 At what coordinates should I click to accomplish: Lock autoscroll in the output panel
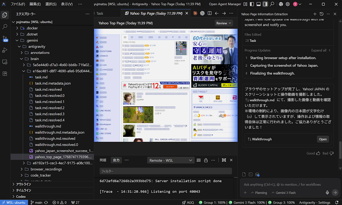(206, 160)
